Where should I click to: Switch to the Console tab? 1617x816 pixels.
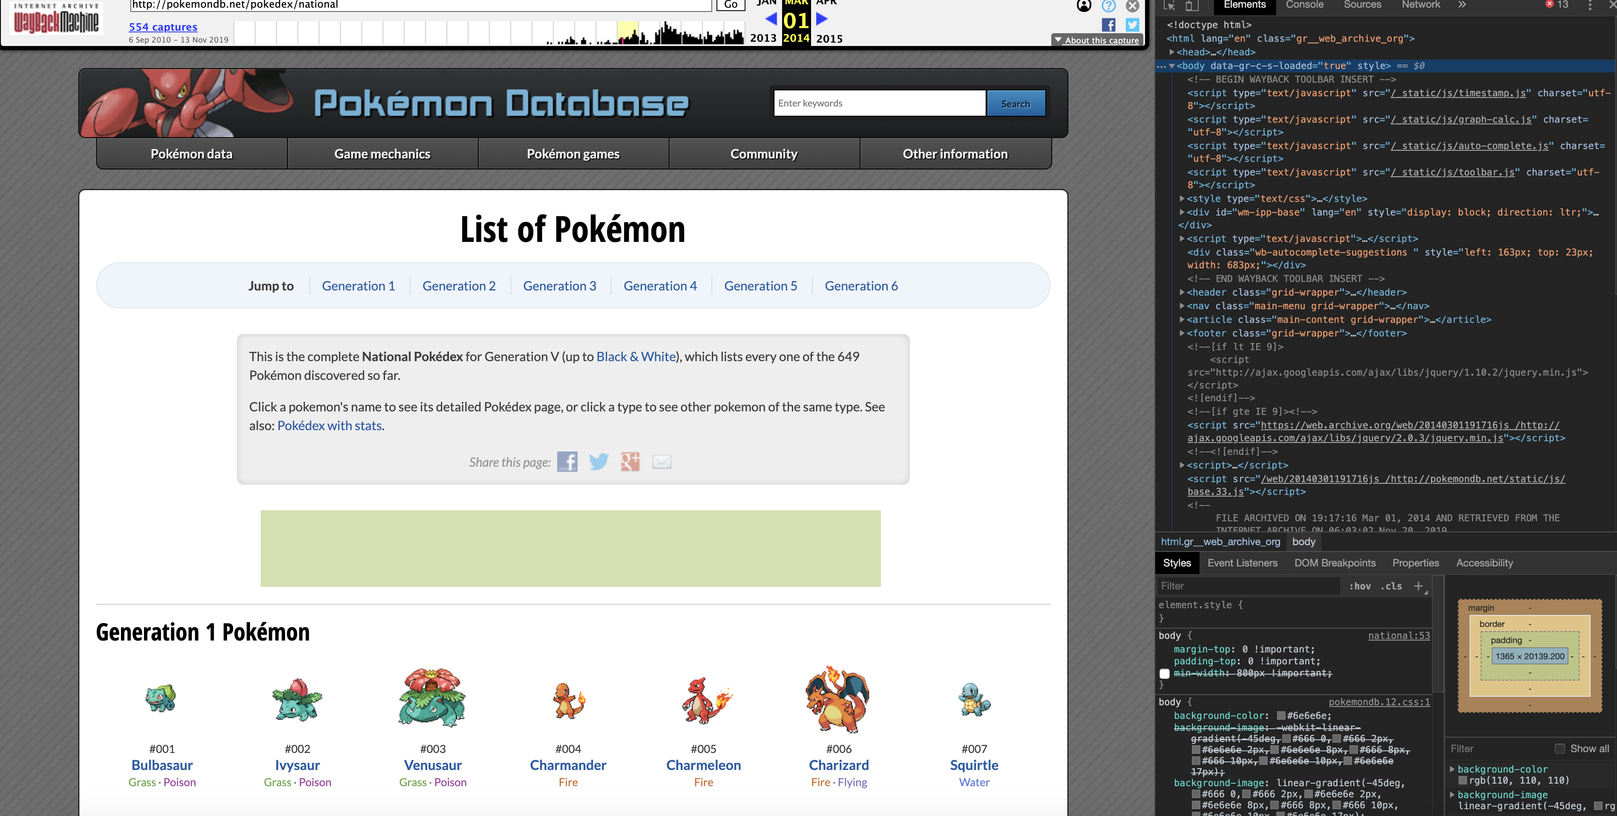(x=1304, y=5)
